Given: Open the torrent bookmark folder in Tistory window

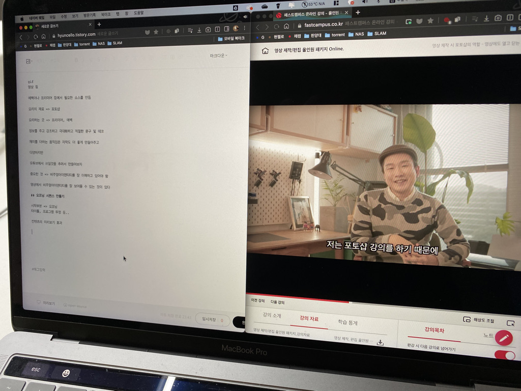Looking at the screenshot, I should (82, 44).
